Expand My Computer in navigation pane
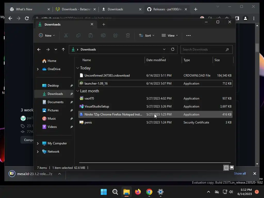The height and width of the screenshot is (198, 264). click(38, 143)
